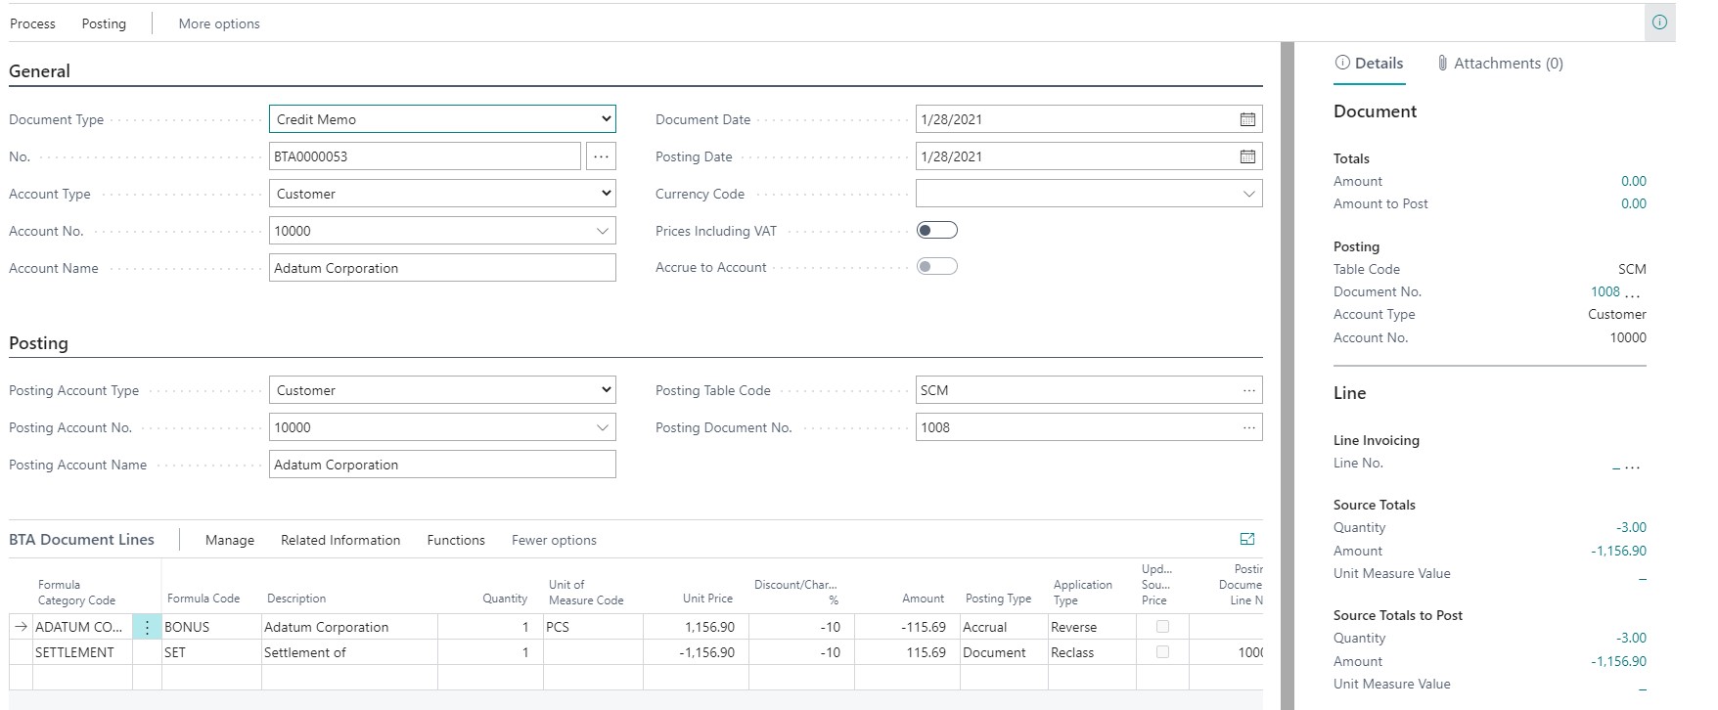Click the Posting Account Name field
The image size is (1718, 710).
tap(442, 465)
